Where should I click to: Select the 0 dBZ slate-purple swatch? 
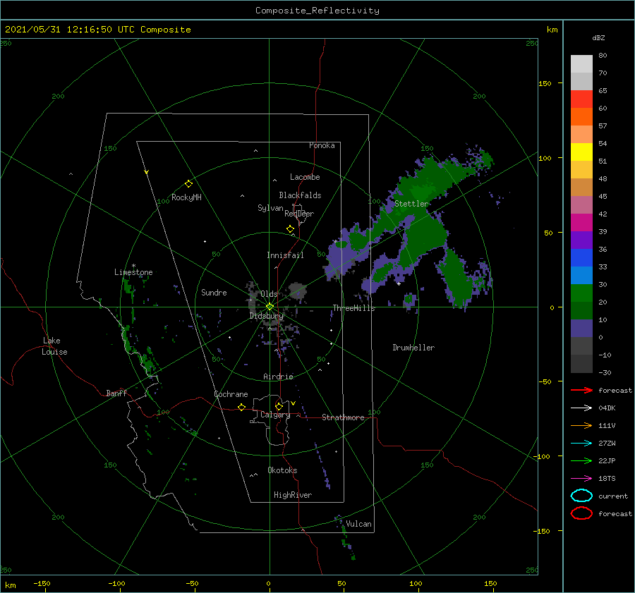click(x=581, y=329)
